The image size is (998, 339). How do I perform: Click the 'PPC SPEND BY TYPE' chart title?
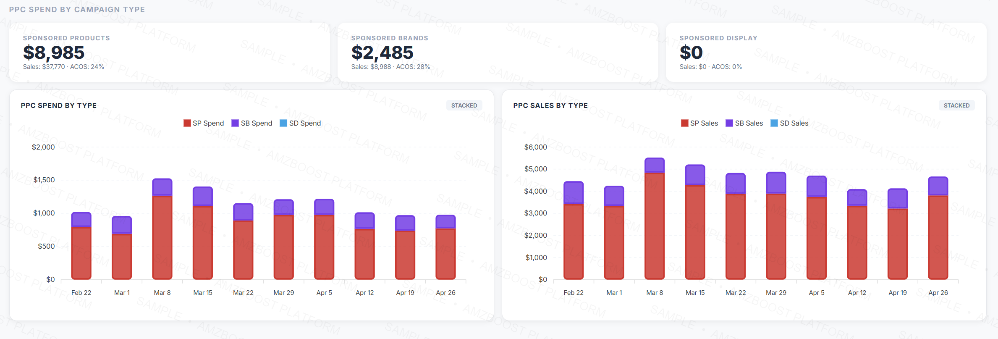(59, 105)
